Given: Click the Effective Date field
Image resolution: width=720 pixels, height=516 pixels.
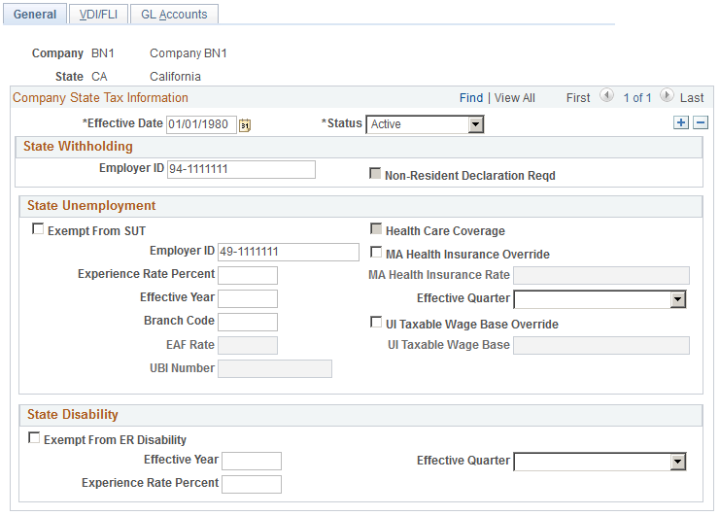Looking at the screenshot, I should pyautogui.click(x=201, y=124).
